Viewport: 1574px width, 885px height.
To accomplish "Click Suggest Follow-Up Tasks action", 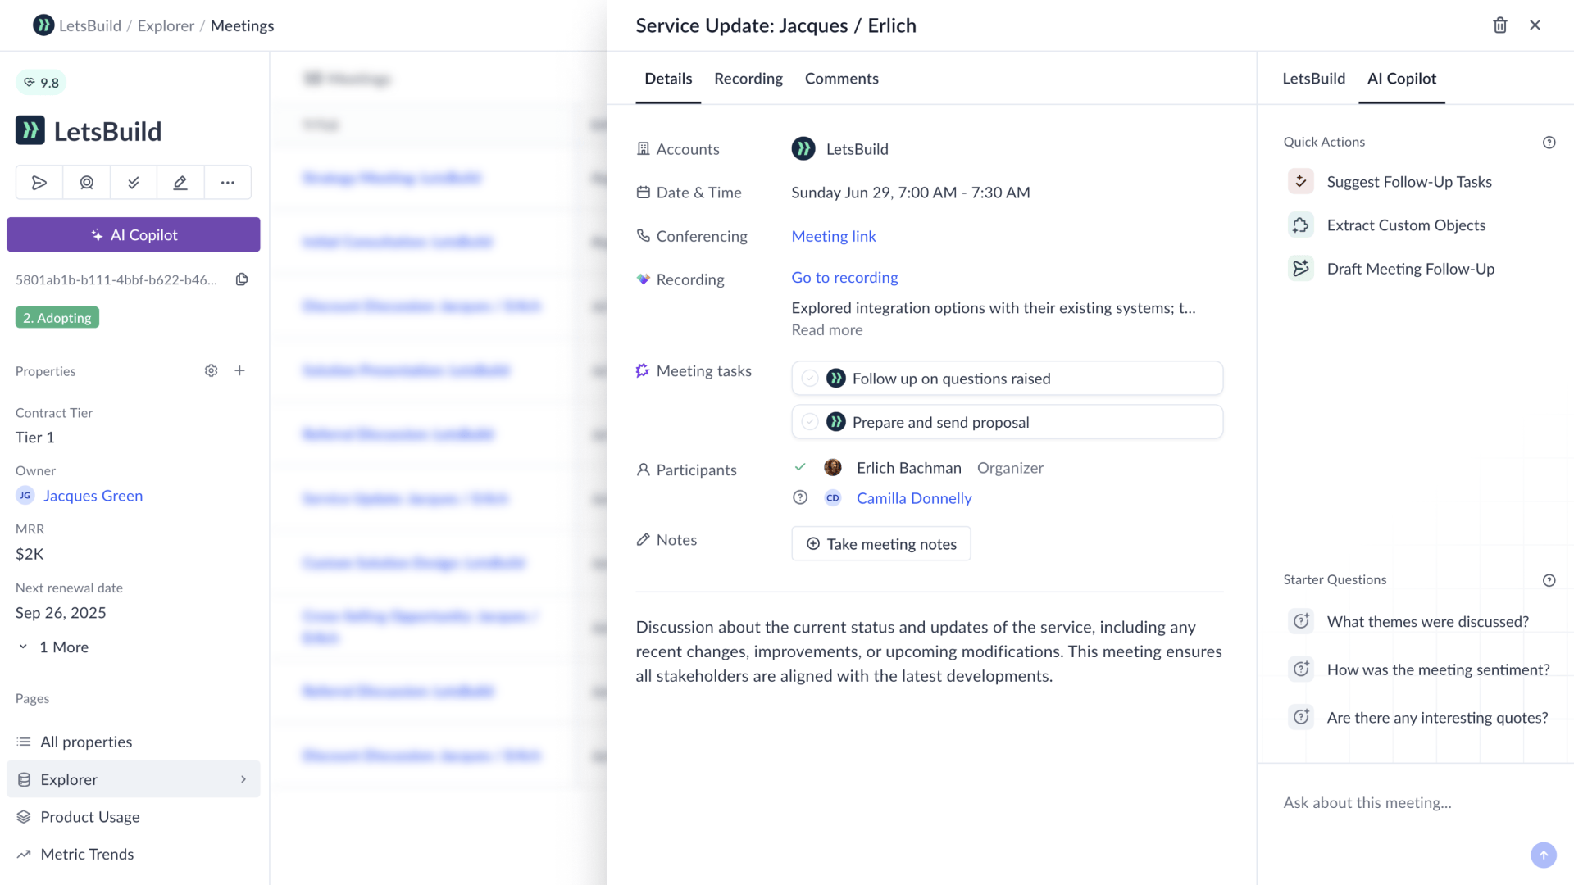I will point(1409,181).
